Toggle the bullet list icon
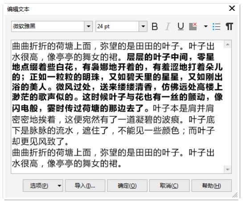The image size is (243, 203). pyautogui.click(x=216, y=26)
